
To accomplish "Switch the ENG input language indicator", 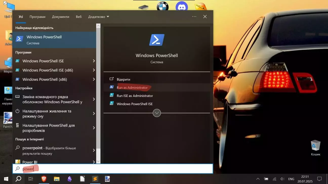I will (x=291, y=179).
